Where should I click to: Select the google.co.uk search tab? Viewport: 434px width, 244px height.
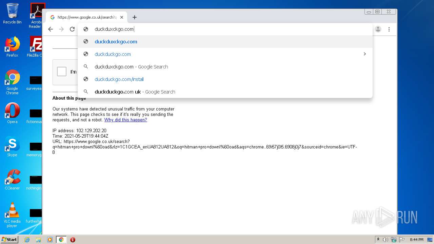pos(86,17)
